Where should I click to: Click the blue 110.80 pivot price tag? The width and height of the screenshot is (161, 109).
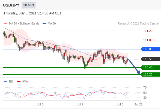point(150,49)
